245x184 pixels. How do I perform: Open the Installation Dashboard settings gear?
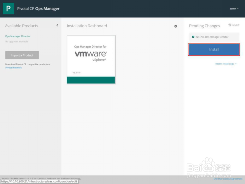176,26
